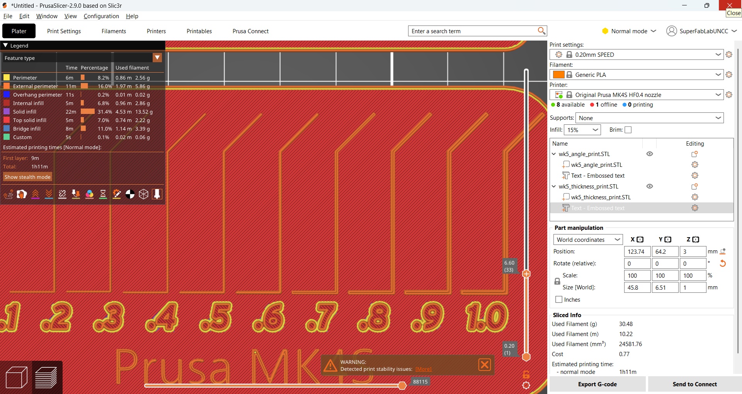
Task: Collapse the Legend panel triangle
Action: pos(5,45)
